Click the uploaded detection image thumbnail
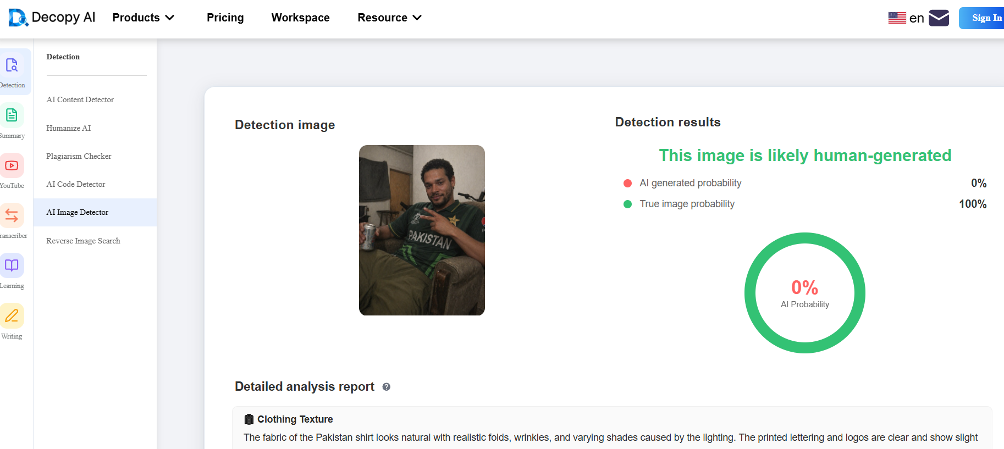The image size is (1004, 449). [422, 230]
